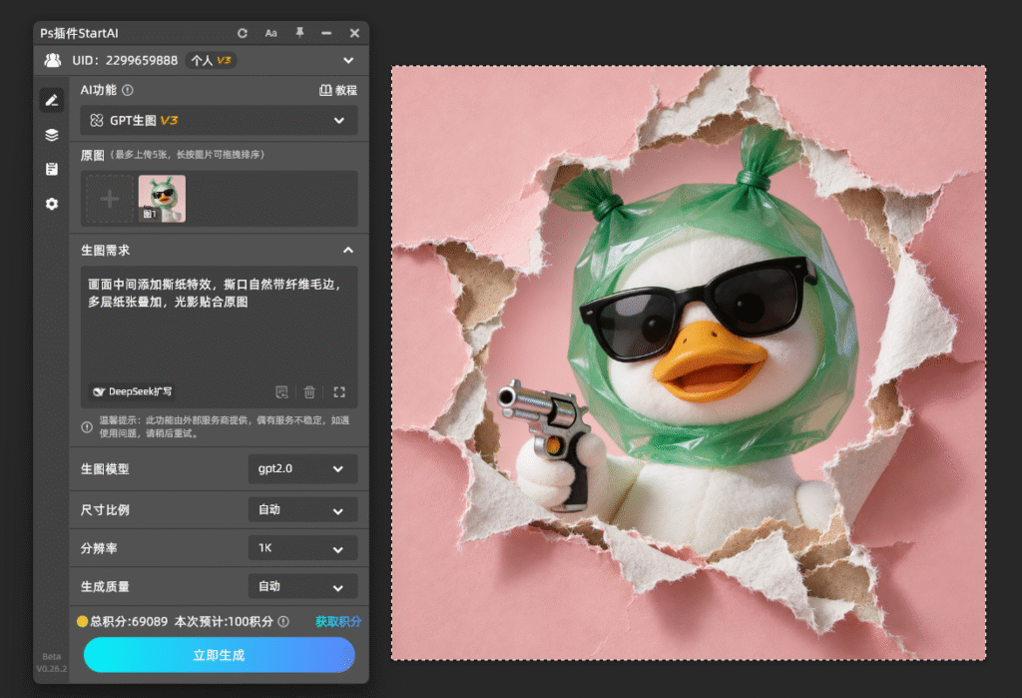The width and height of the screenshot is (1022, 698).
Task: Click the UID: 2299659888 text
Action: tap(125, 61)
